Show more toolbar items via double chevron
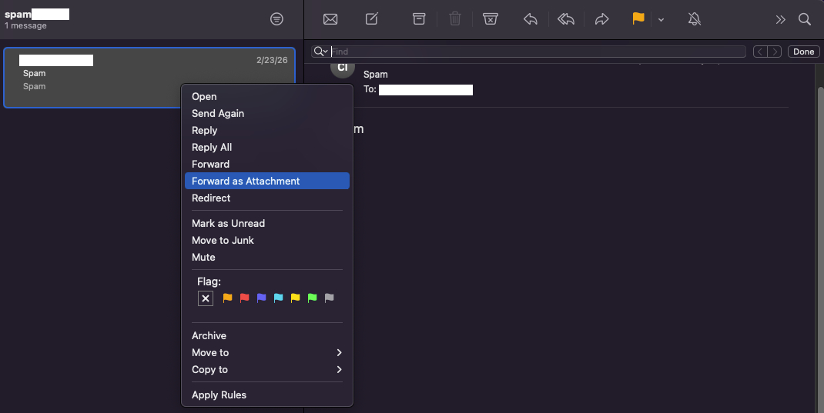This screenshot has height=413, width=824. [x=780, y=19]
